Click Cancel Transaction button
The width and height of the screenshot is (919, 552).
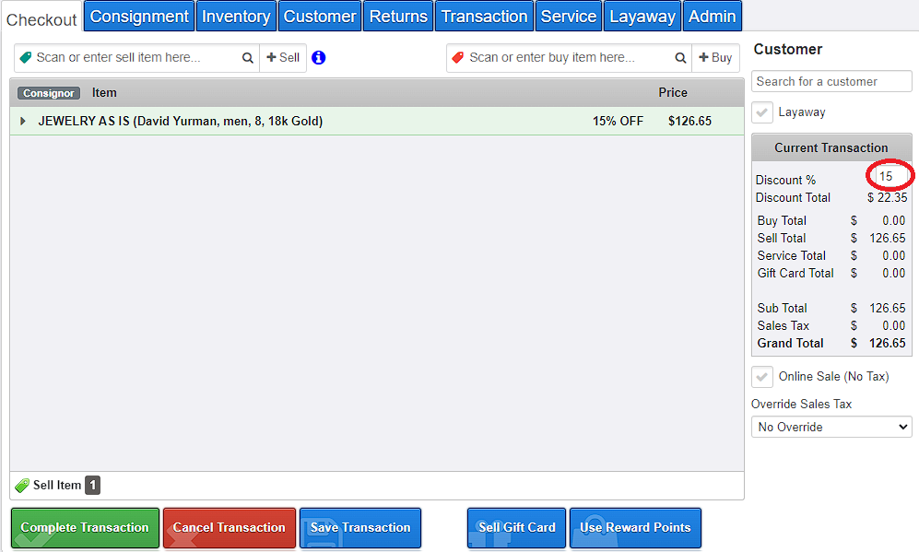pyautogui.click(x=230, y=527)
